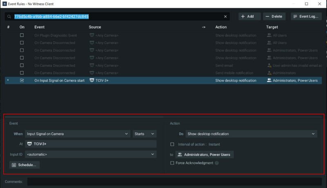This screenshot has width=327, height=188.
Task: Open the When event type dropdown
Action: point(77,134)
